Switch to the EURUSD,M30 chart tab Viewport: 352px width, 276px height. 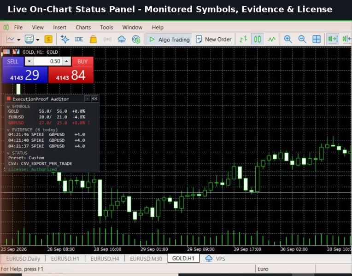click(x=146, y=259)
